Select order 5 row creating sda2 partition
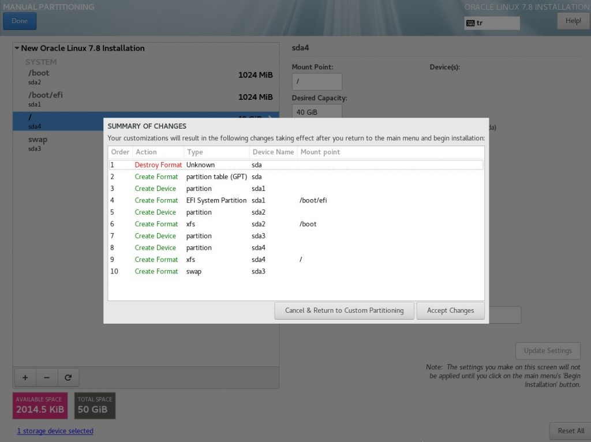The height and width of the screenshot is (442, 591). (296, 212)
